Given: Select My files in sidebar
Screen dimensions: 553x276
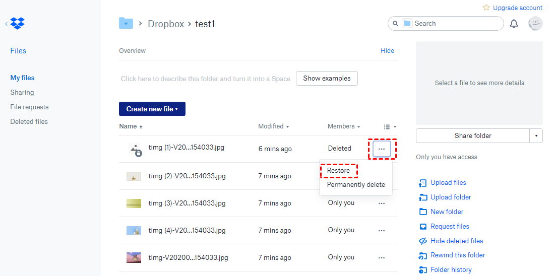Looking at the screenshot, I should 22,78.
